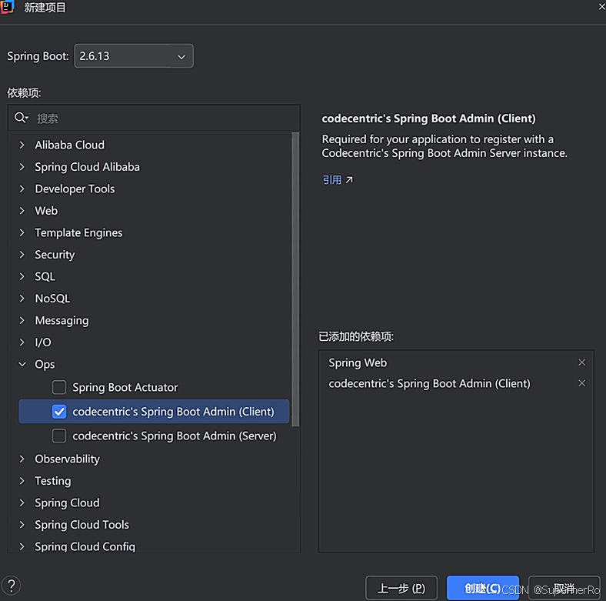Screen dimensions: 606x601
Task: Open the Spring Boot version dropdown
Action: tap(133, 56)
